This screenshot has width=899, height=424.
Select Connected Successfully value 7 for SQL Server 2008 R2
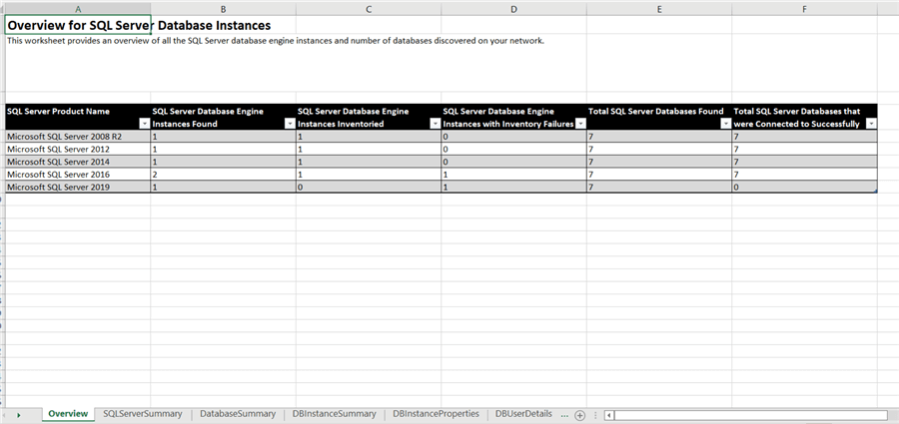coord(805,137)
